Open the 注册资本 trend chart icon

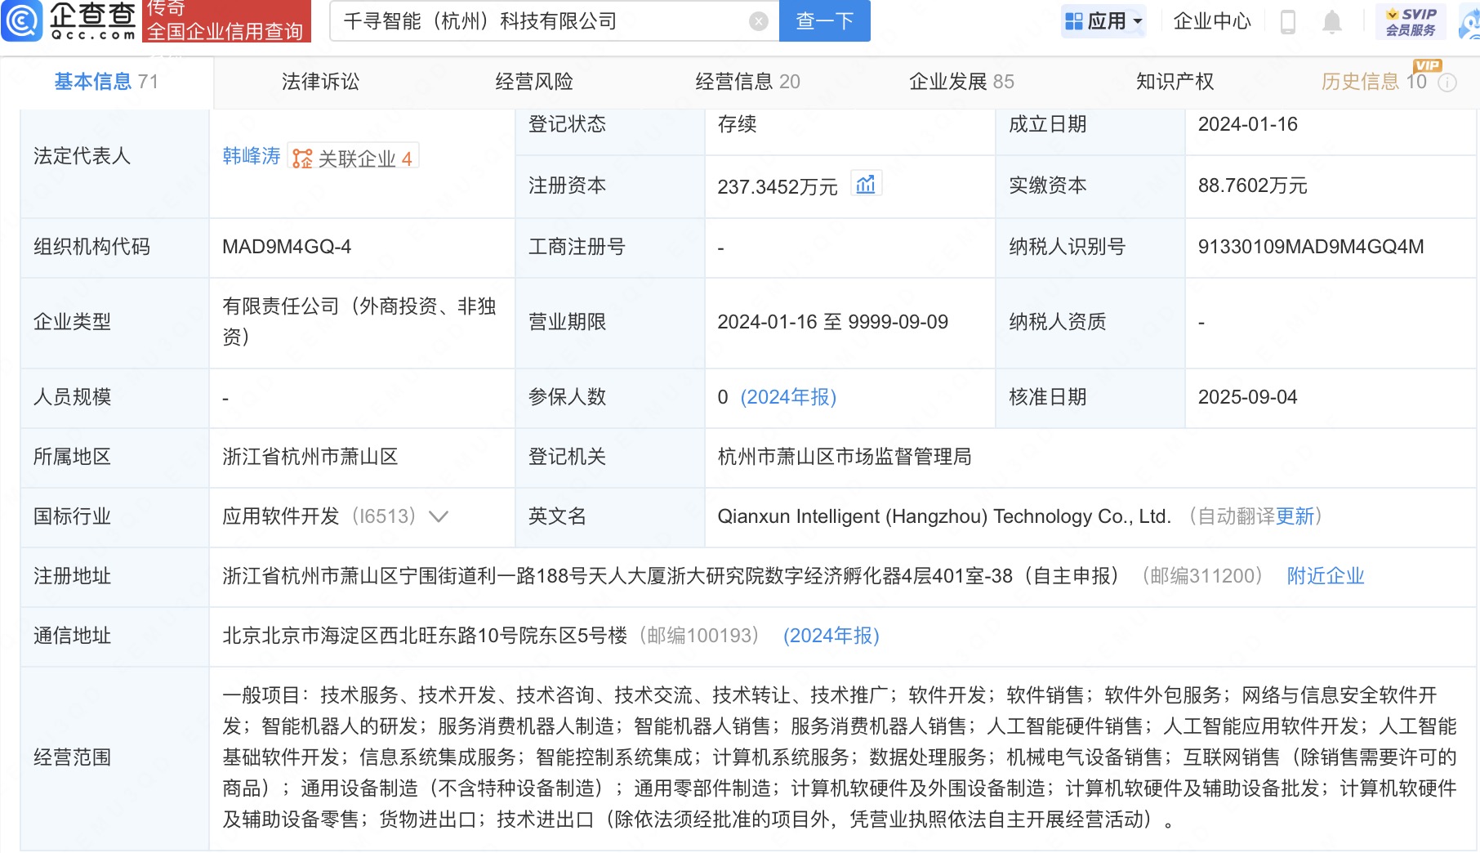[x=867, y=185]
